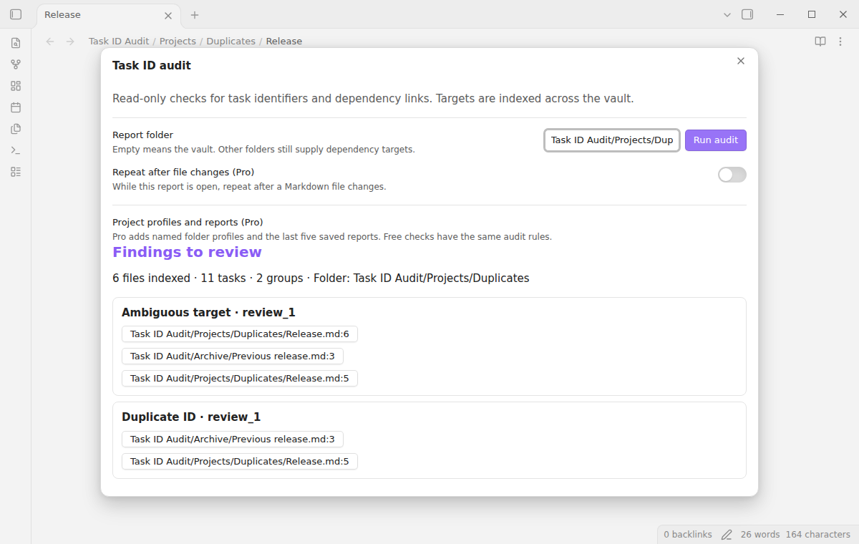The width and height of the screenshot is (859, 544).
Task: Go to Duplicates breadcrumb
Action: [230, 42]
